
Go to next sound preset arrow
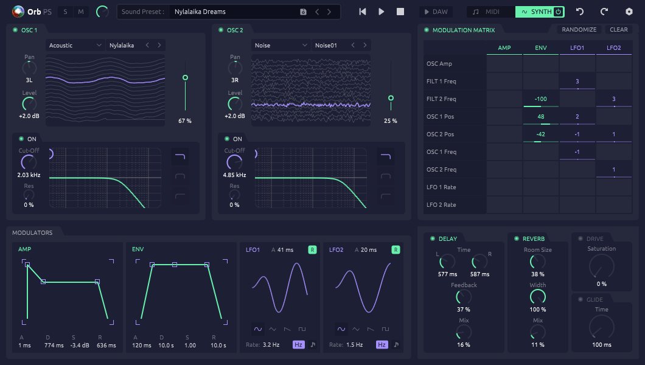[x=329, y=12]
